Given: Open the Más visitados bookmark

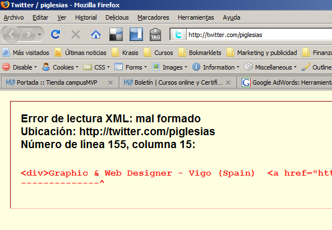Looking at the screenshot, I should tap(26, 53).
